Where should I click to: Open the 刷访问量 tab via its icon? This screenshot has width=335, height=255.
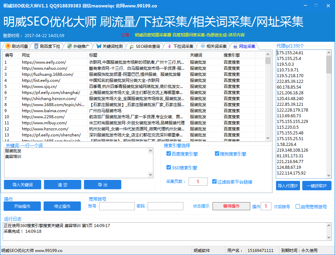[x=8, y=46]
